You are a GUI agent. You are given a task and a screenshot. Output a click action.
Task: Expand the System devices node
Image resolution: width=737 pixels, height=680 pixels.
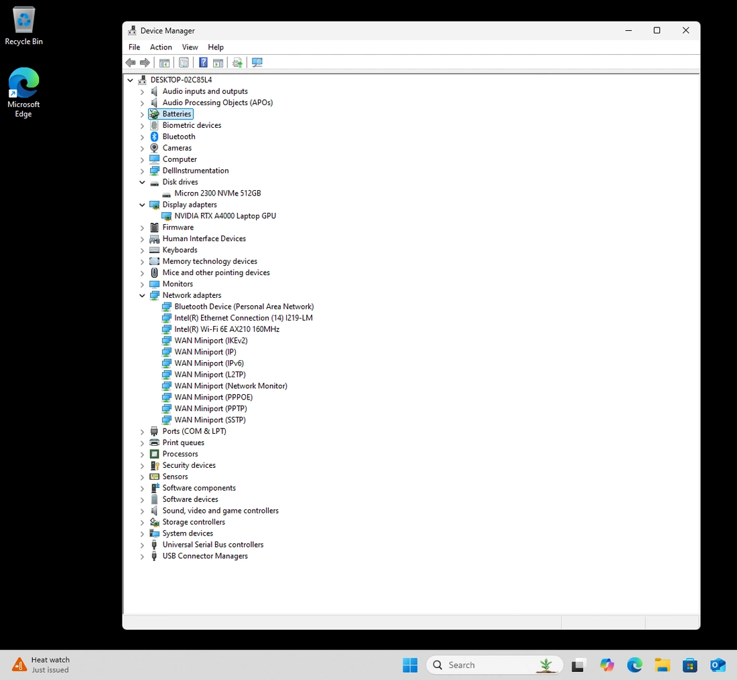coord(142,533)
